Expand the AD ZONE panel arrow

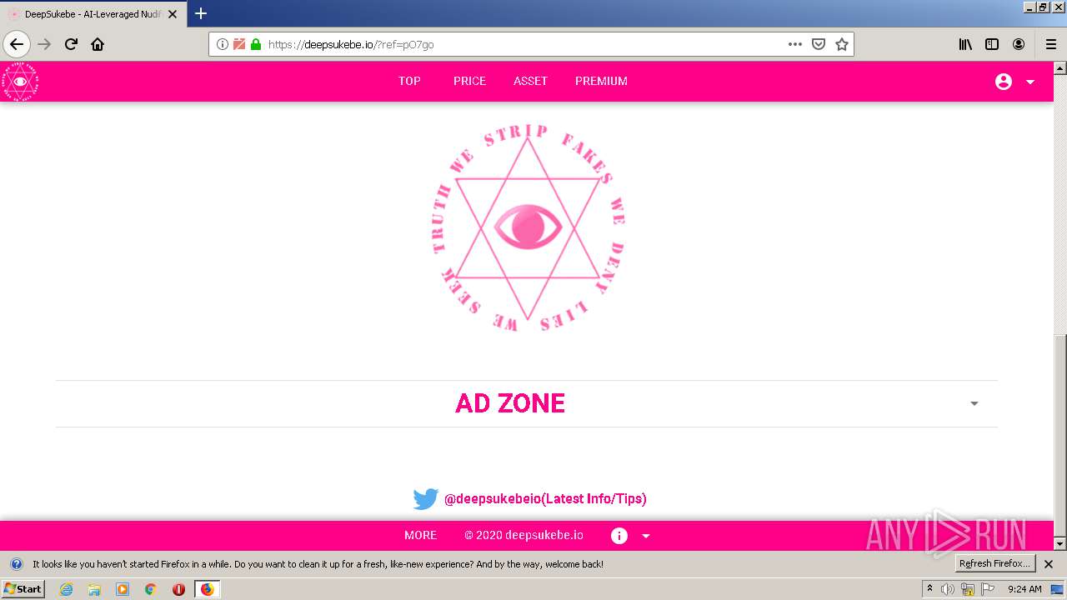click(974, 403)
